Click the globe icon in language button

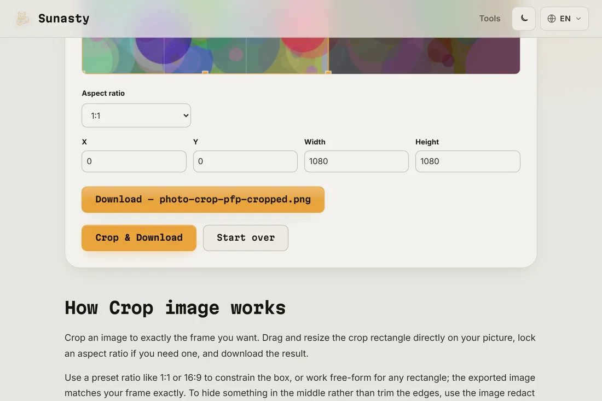[551, 19]
